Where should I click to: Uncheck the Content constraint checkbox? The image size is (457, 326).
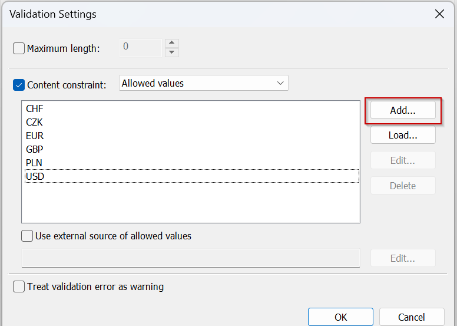click(x=19, y=85)
